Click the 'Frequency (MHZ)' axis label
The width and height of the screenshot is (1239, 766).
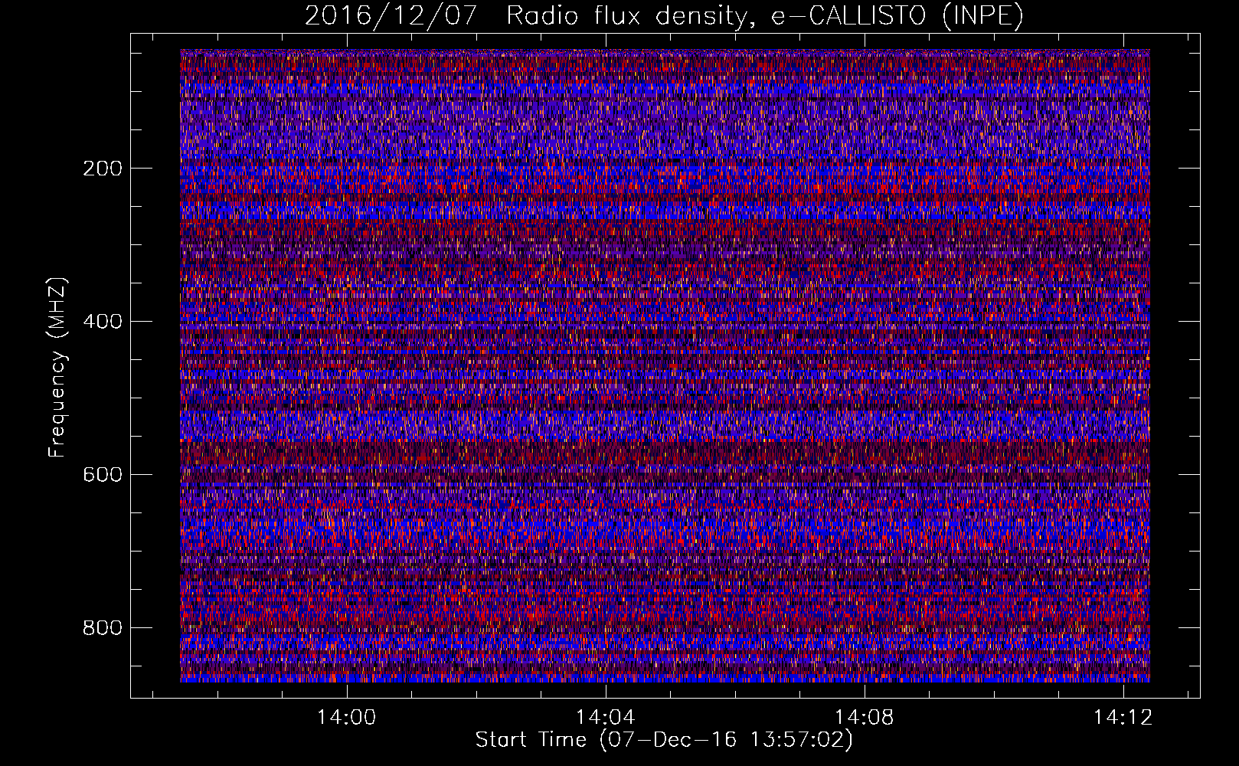57,368
